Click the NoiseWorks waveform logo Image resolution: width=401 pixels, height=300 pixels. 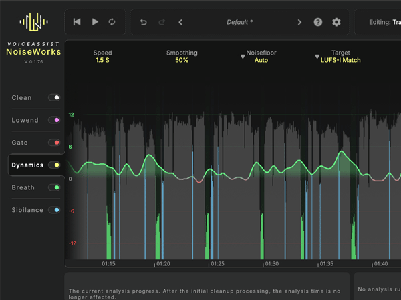tap(33, 22)
